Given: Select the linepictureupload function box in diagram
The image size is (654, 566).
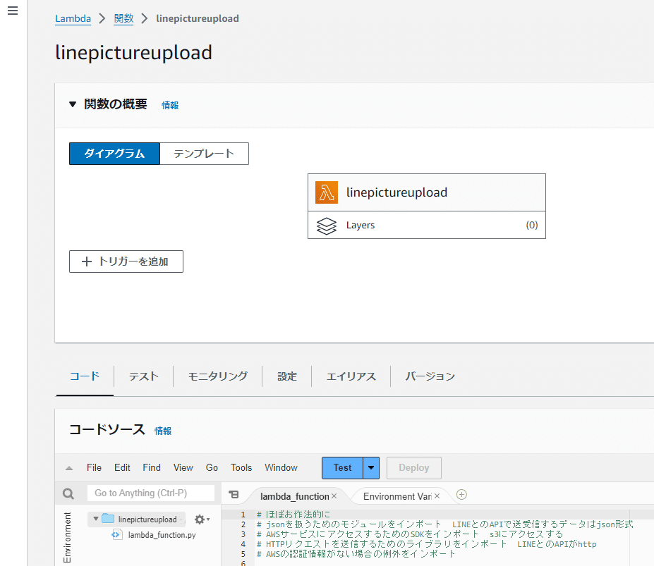Looking at the screenshot, I should click(x=427, y=192).
